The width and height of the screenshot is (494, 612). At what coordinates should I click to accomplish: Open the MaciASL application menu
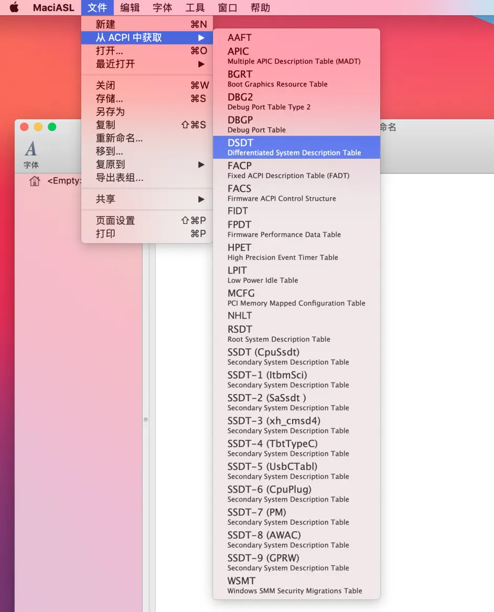[x=53, y=7]
